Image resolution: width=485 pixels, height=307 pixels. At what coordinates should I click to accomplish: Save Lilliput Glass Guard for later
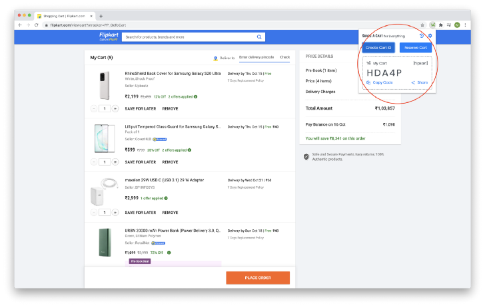tap(141, 162)
